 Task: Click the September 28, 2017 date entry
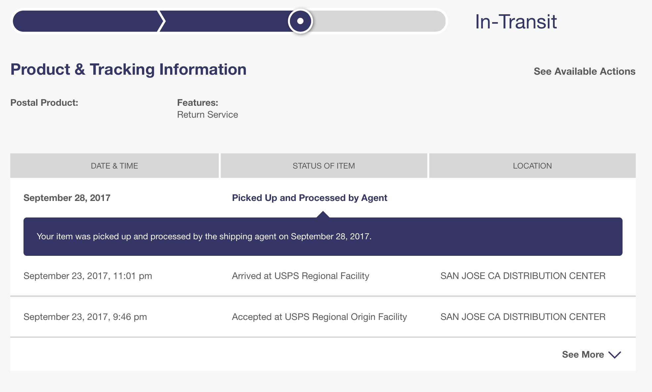pyautogui.click(x=67, y=198)
